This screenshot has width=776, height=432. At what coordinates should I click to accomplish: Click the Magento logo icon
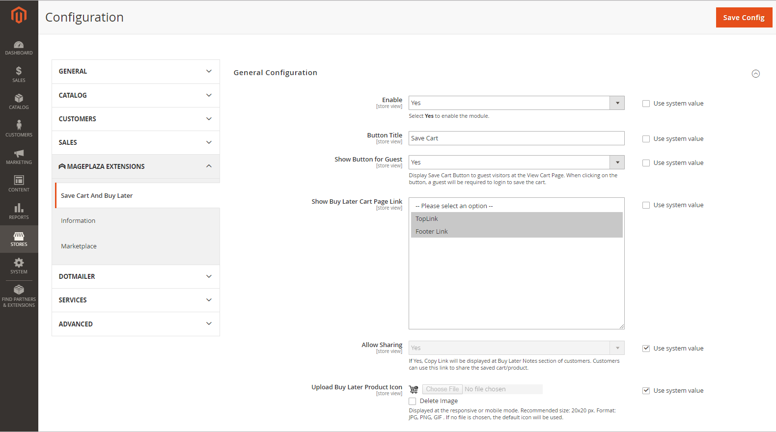click(x=19, y=15)
